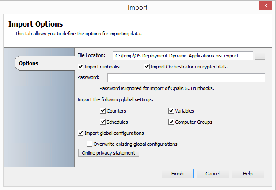Confirm import with the Finish button

(178, 174)
